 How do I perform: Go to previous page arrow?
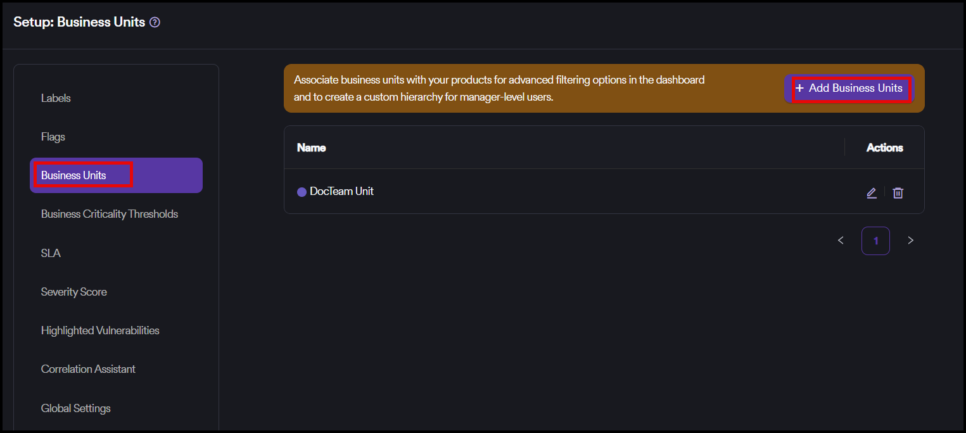(841, 241)
